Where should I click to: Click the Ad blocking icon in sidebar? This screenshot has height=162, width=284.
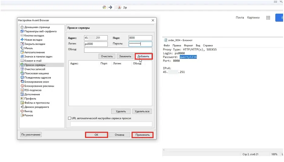tap(22, 86)
